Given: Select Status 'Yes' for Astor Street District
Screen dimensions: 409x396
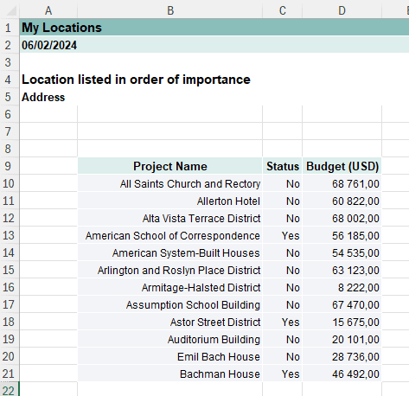Looking at the screenshot, I should [283, 322].
